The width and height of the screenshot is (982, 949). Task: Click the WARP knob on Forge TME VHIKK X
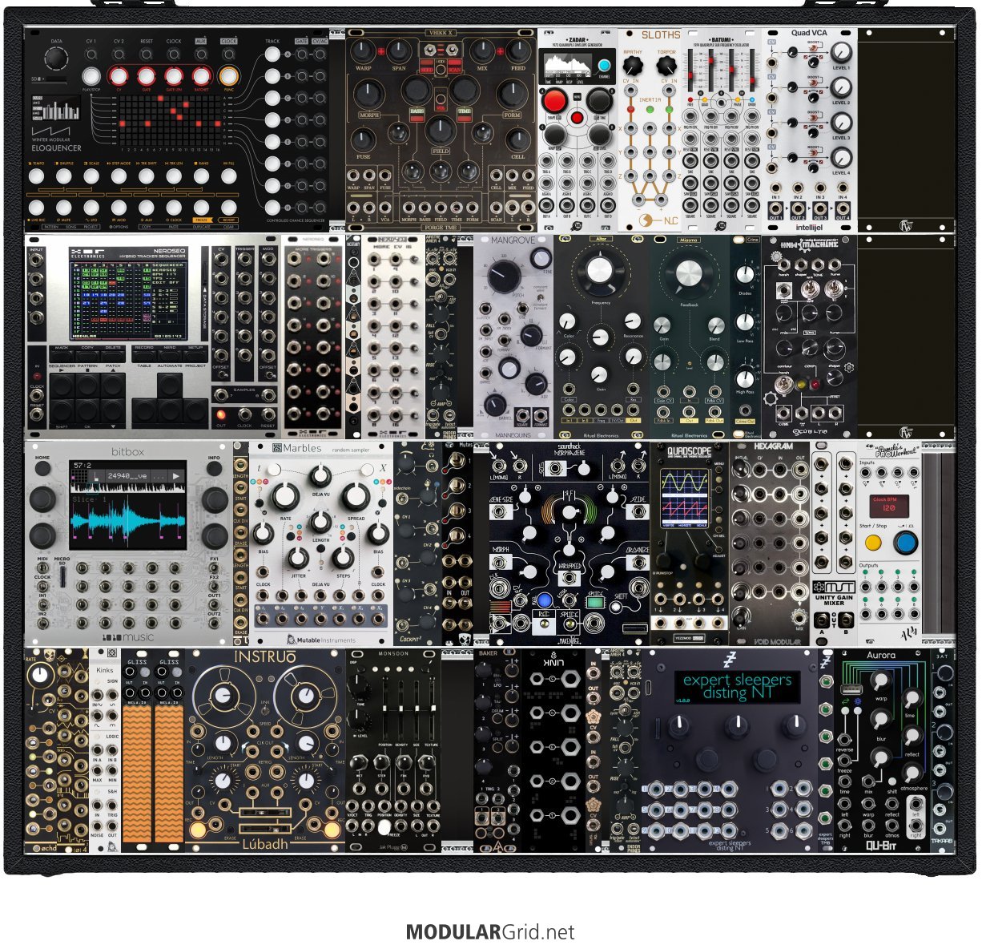(x=364, y=51)
